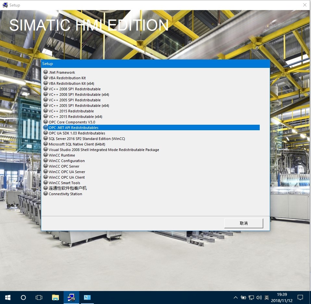
Task: Click the battery power icon in the tray
Action: coord(243,297)
